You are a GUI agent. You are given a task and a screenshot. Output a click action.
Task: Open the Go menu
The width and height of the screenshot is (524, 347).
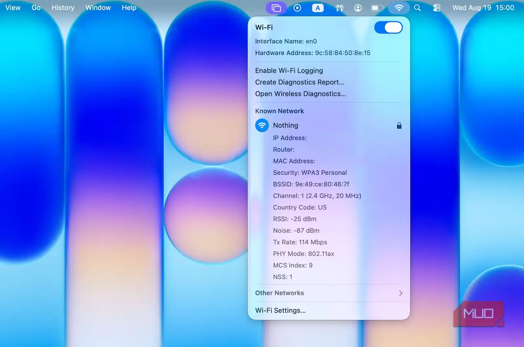pos(36,8)
